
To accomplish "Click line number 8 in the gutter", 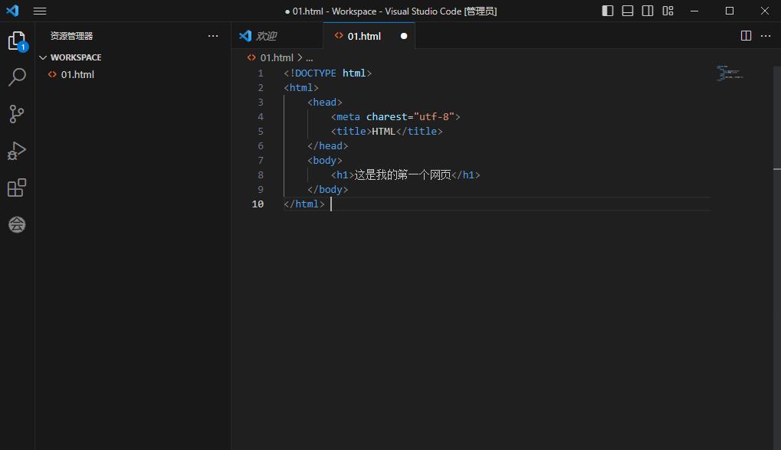I will click(260, 174).
